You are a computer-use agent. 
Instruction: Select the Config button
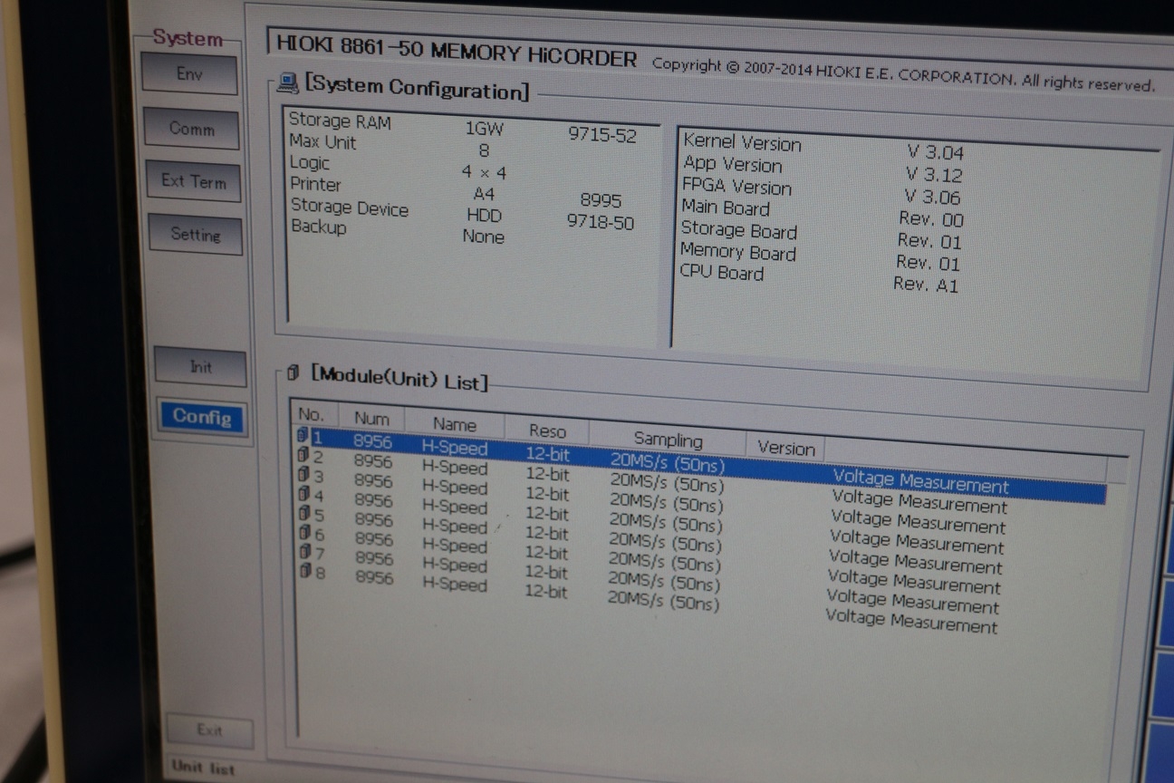[201, 417]
